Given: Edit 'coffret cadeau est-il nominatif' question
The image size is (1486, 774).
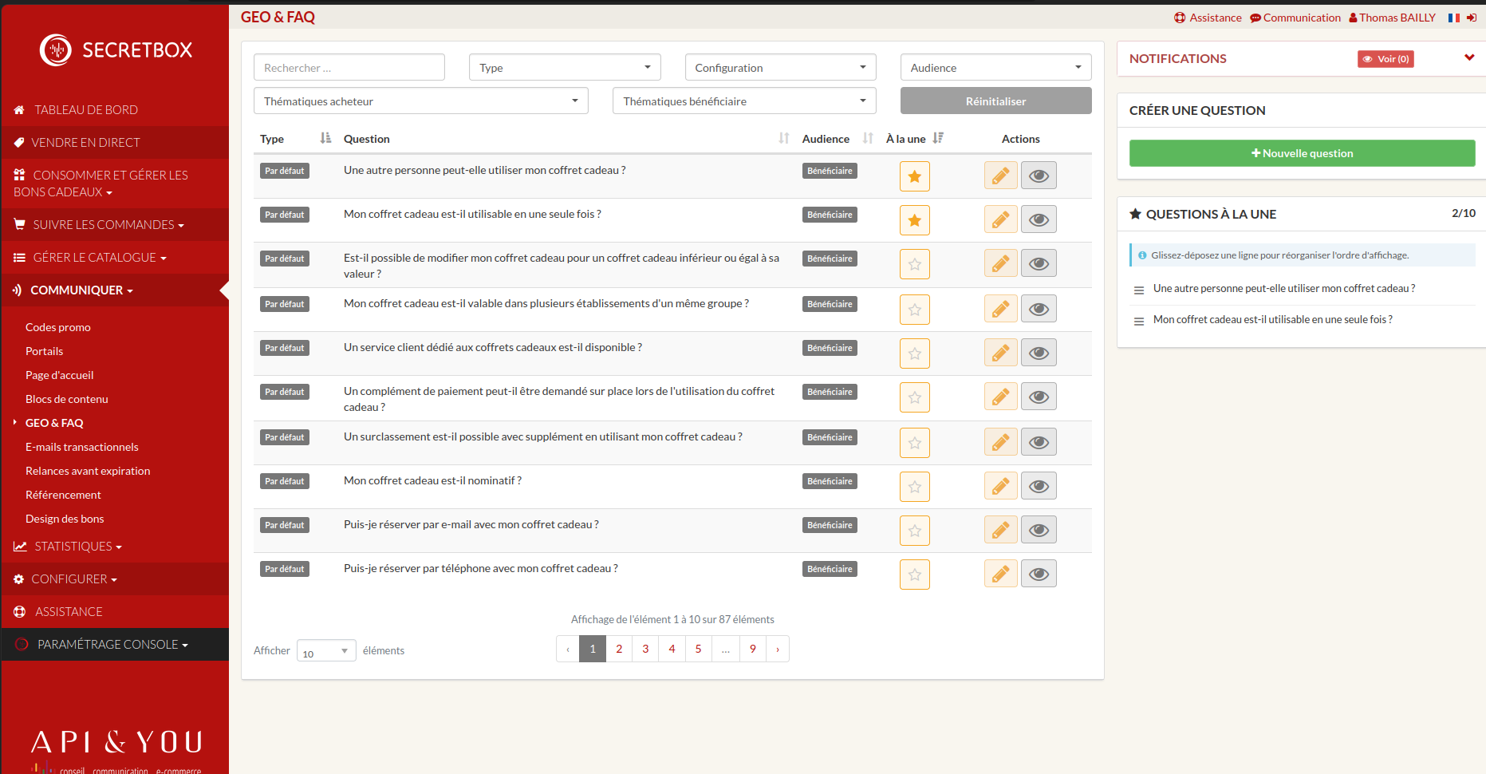Looking at the screenshot, I should coord(1000,486).
